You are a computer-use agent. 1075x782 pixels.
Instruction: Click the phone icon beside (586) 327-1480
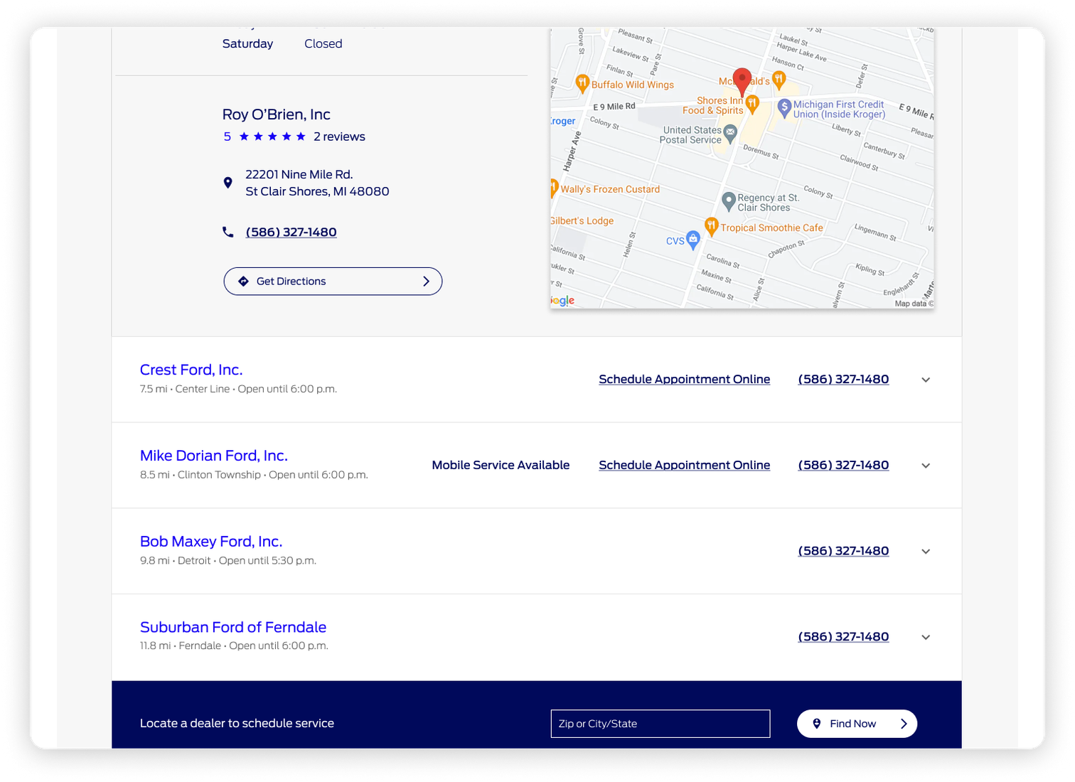[x=228, y=232]
